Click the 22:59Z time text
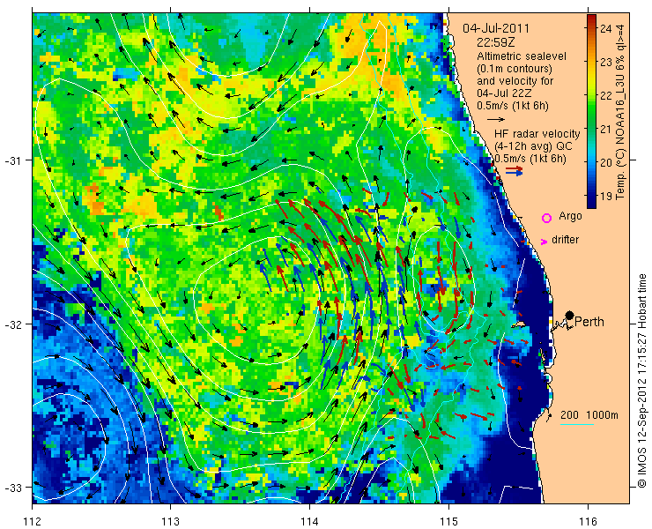Image resolution: width=652 pixels, height=529 pixels. click(x=497, y=42)
